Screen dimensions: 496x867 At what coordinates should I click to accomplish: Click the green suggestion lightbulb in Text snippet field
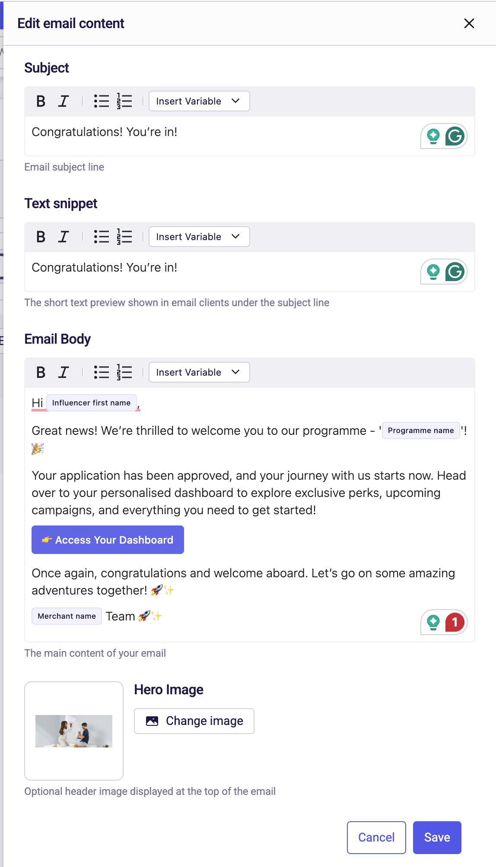pos(433,271)
